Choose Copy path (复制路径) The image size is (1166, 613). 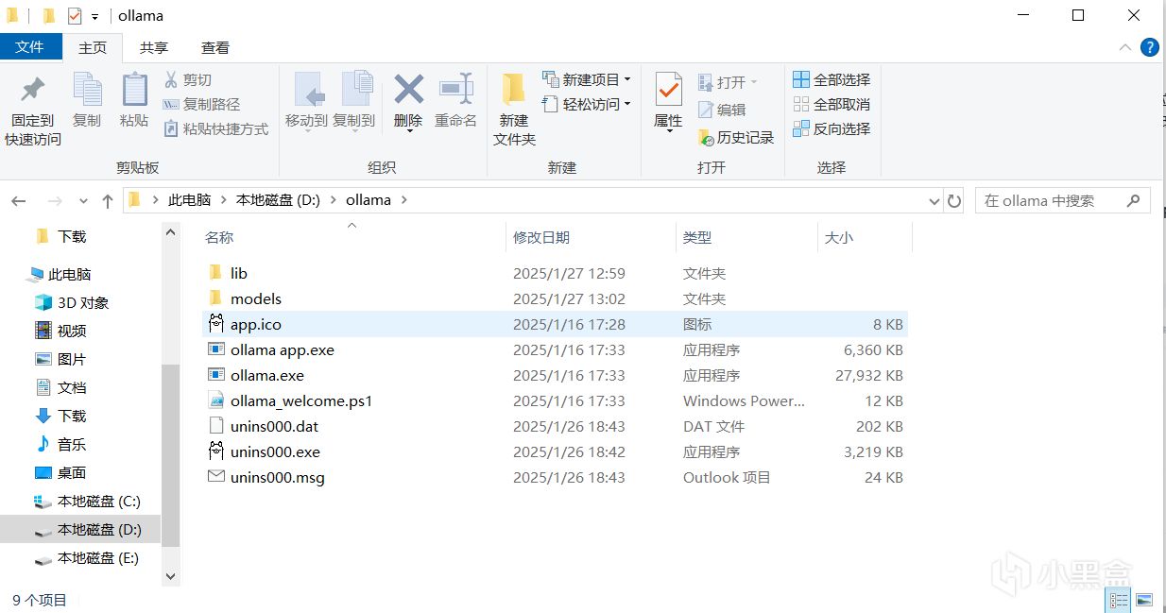click(x=201, y=105)
